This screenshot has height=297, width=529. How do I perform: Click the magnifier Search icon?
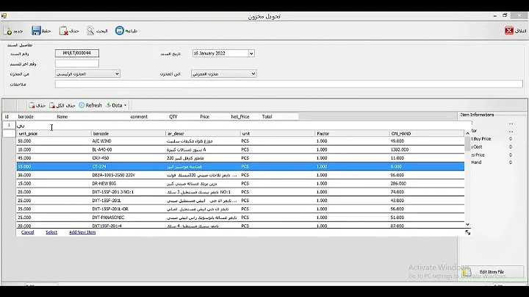(90, 31)
